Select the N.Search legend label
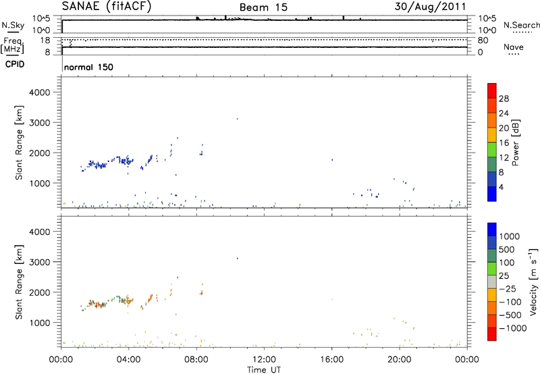This screenshot has height=374, width=540. (521, 25)
